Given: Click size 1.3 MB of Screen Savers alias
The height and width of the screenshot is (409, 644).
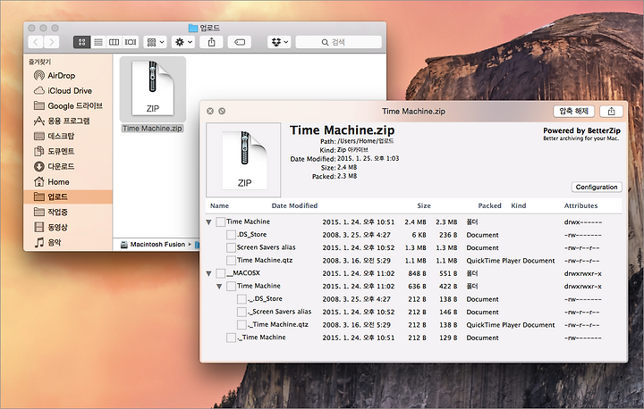Looking at the screenshot, I should [415, 247].
